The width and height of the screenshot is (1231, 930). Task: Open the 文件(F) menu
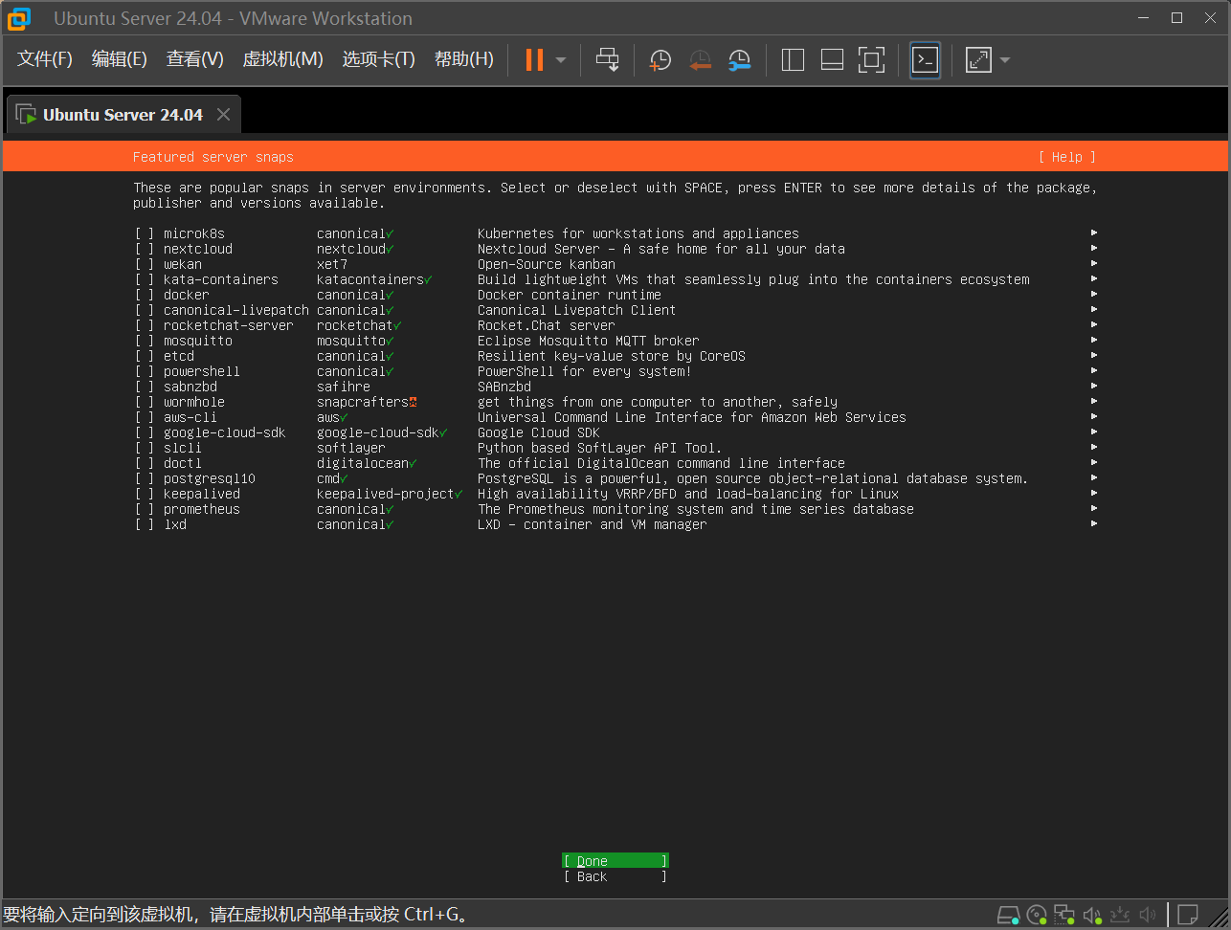pos(45,59)
